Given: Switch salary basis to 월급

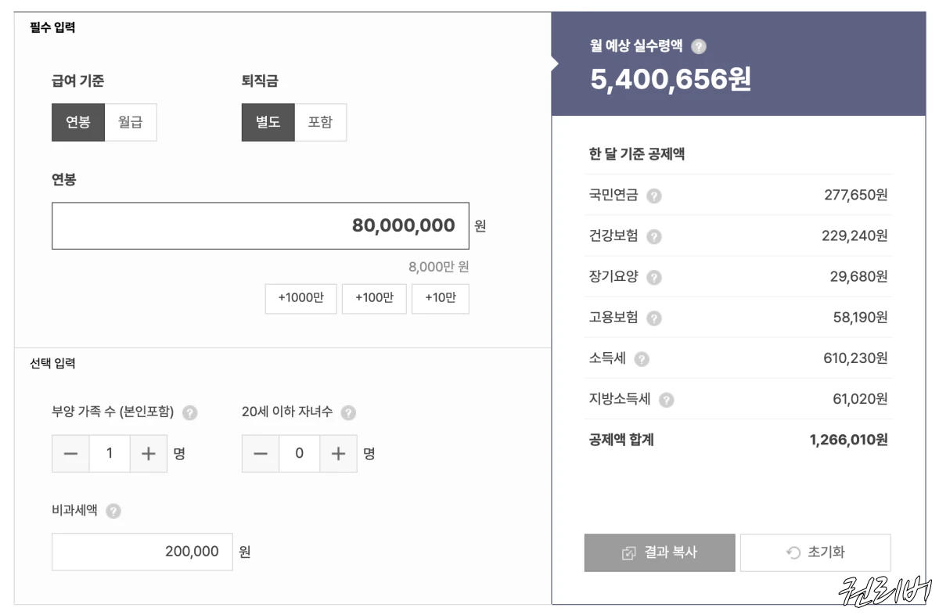Looking at the screenshot, I should coord(130,122).
